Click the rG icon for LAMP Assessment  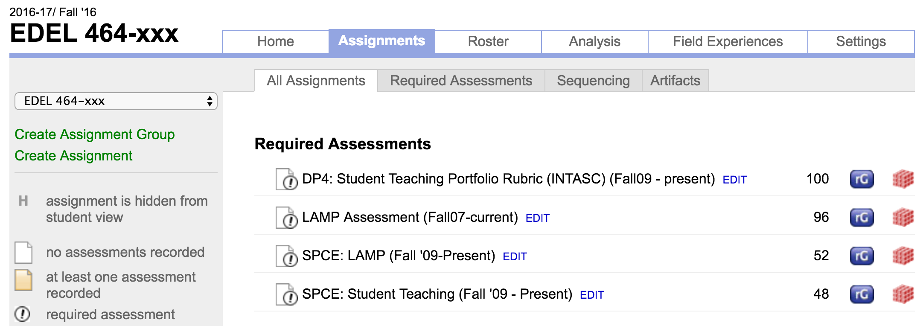click(x=862, y=218)
